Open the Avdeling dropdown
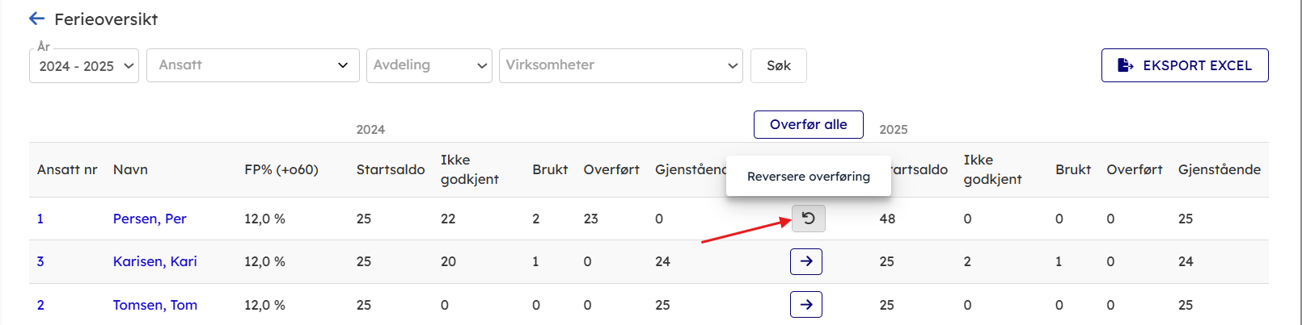1302x325 pixels. 429,65
